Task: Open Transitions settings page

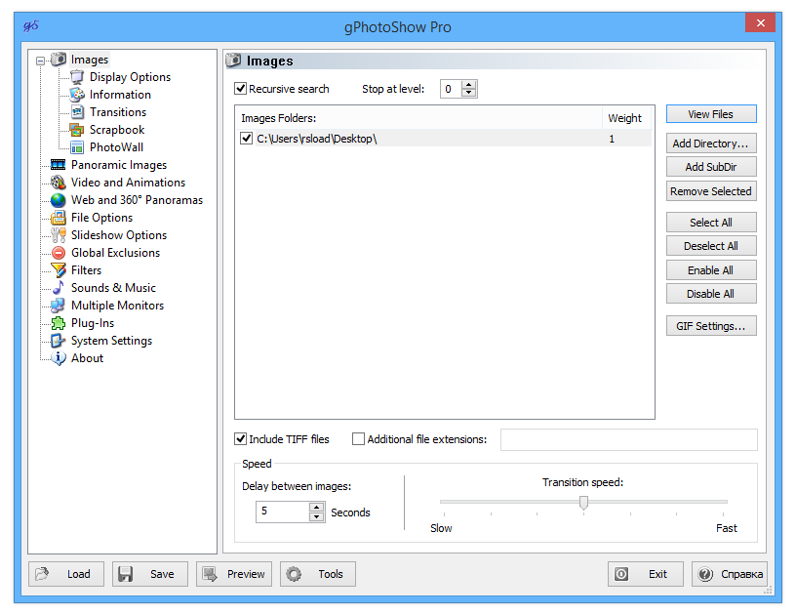Action: (x=118, y=112)
